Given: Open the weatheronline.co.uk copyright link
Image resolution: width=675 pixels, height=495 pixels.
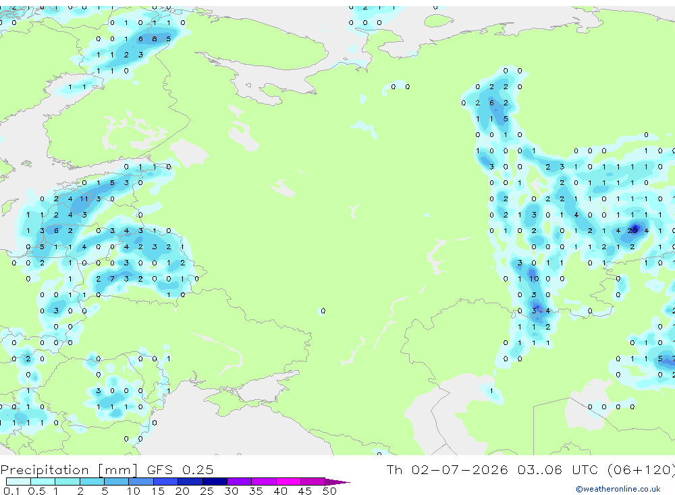Looking at the screenshot, I should (x=618, y=489).
